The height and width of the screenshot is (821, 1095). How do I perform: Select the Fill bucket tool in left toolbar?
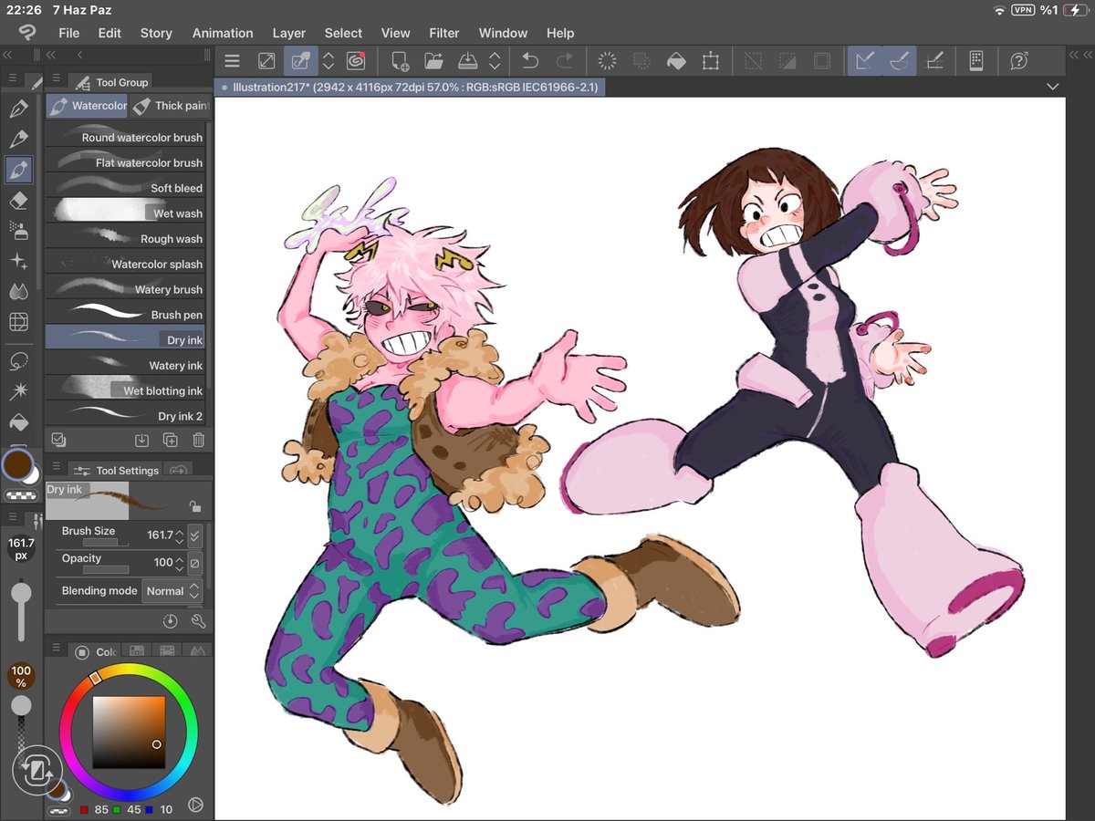pos(18,422)
